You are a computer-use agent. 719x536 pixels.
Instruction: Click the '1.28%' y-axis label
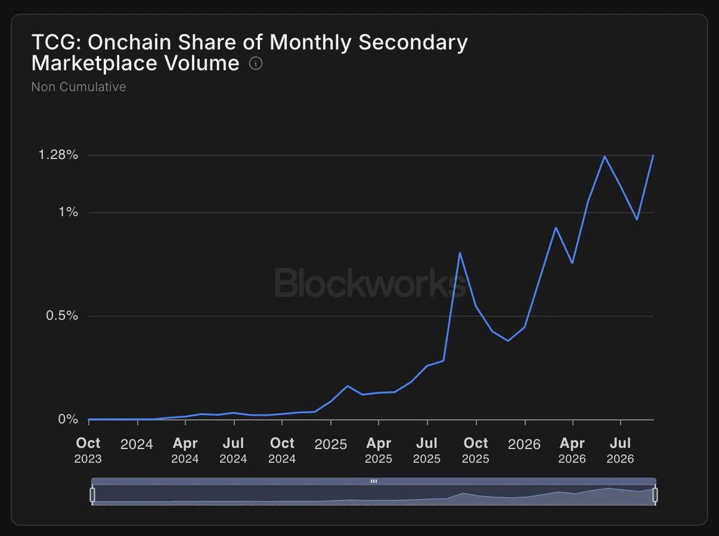[58, 156]
